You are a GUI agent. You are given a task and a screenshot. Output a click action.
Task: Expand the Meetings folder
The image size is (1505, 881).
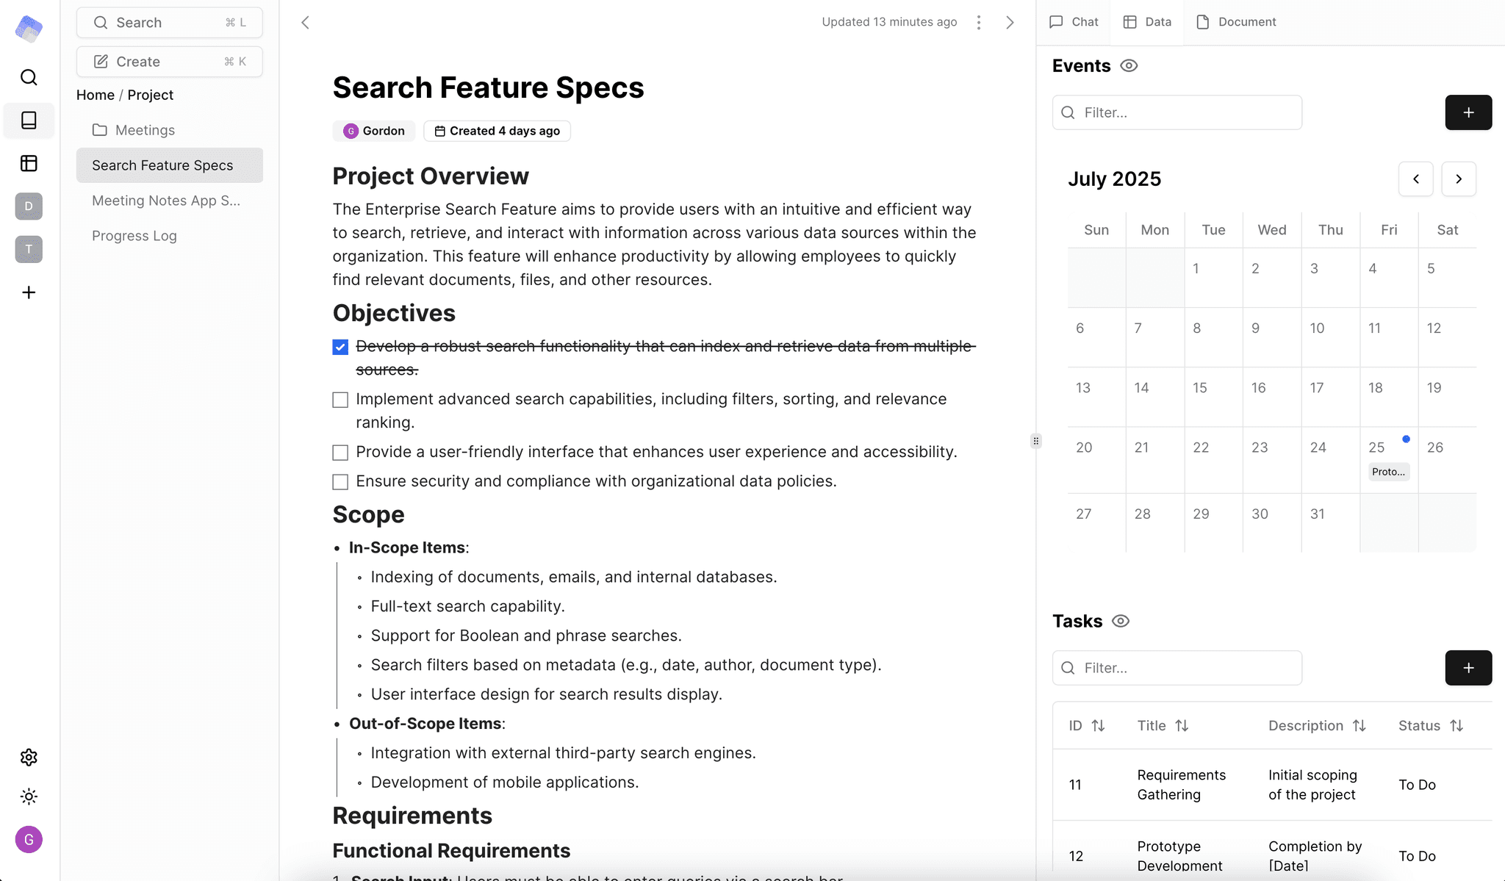169,130
